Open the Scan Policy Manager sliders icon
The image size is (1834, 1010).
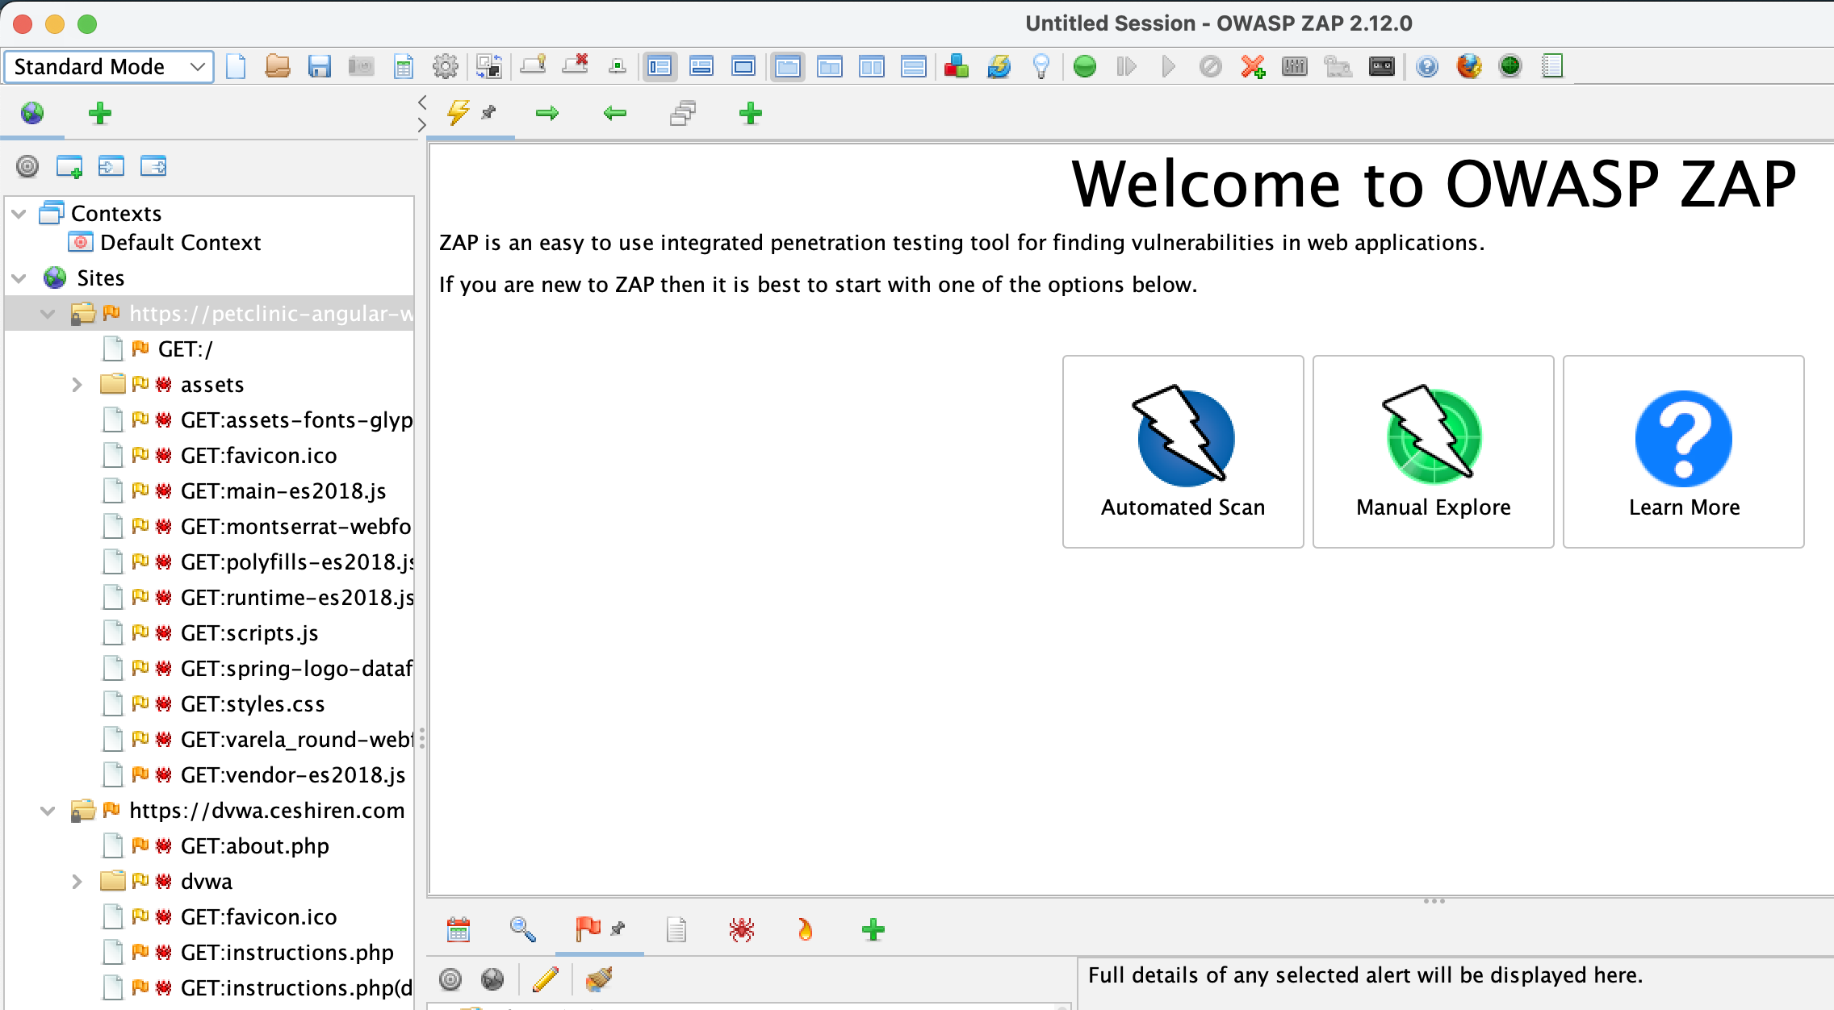1295,67
